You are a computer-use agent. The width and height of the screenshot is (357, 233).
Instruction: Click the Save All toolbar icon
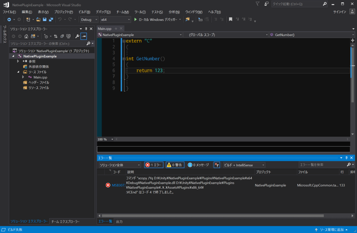(x=51, y=20)
